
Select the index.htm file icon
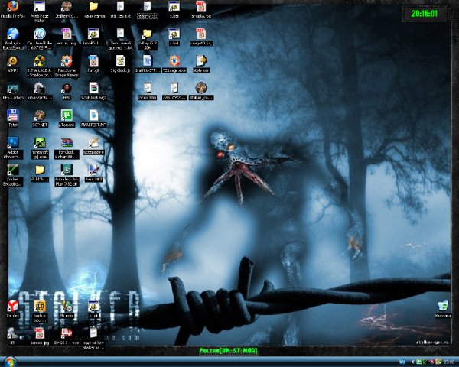point(147,91)
